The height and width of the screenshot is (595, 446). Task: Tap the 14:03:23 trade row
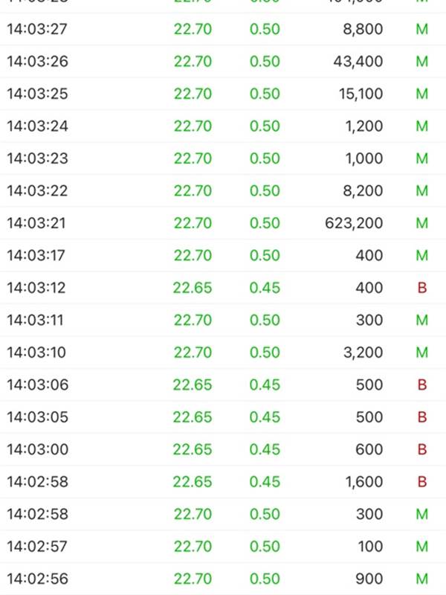[x=223, y=158]
